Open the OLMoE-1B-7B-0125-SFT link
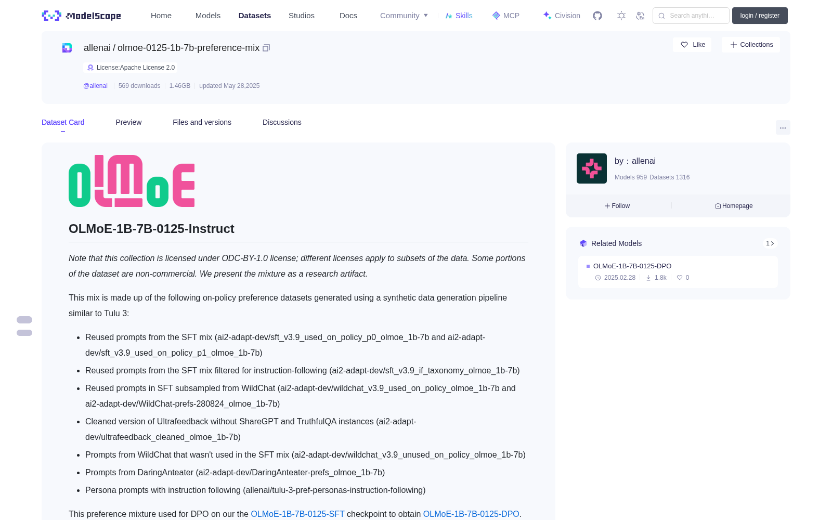The image size is (832, 520). point(297,514)
